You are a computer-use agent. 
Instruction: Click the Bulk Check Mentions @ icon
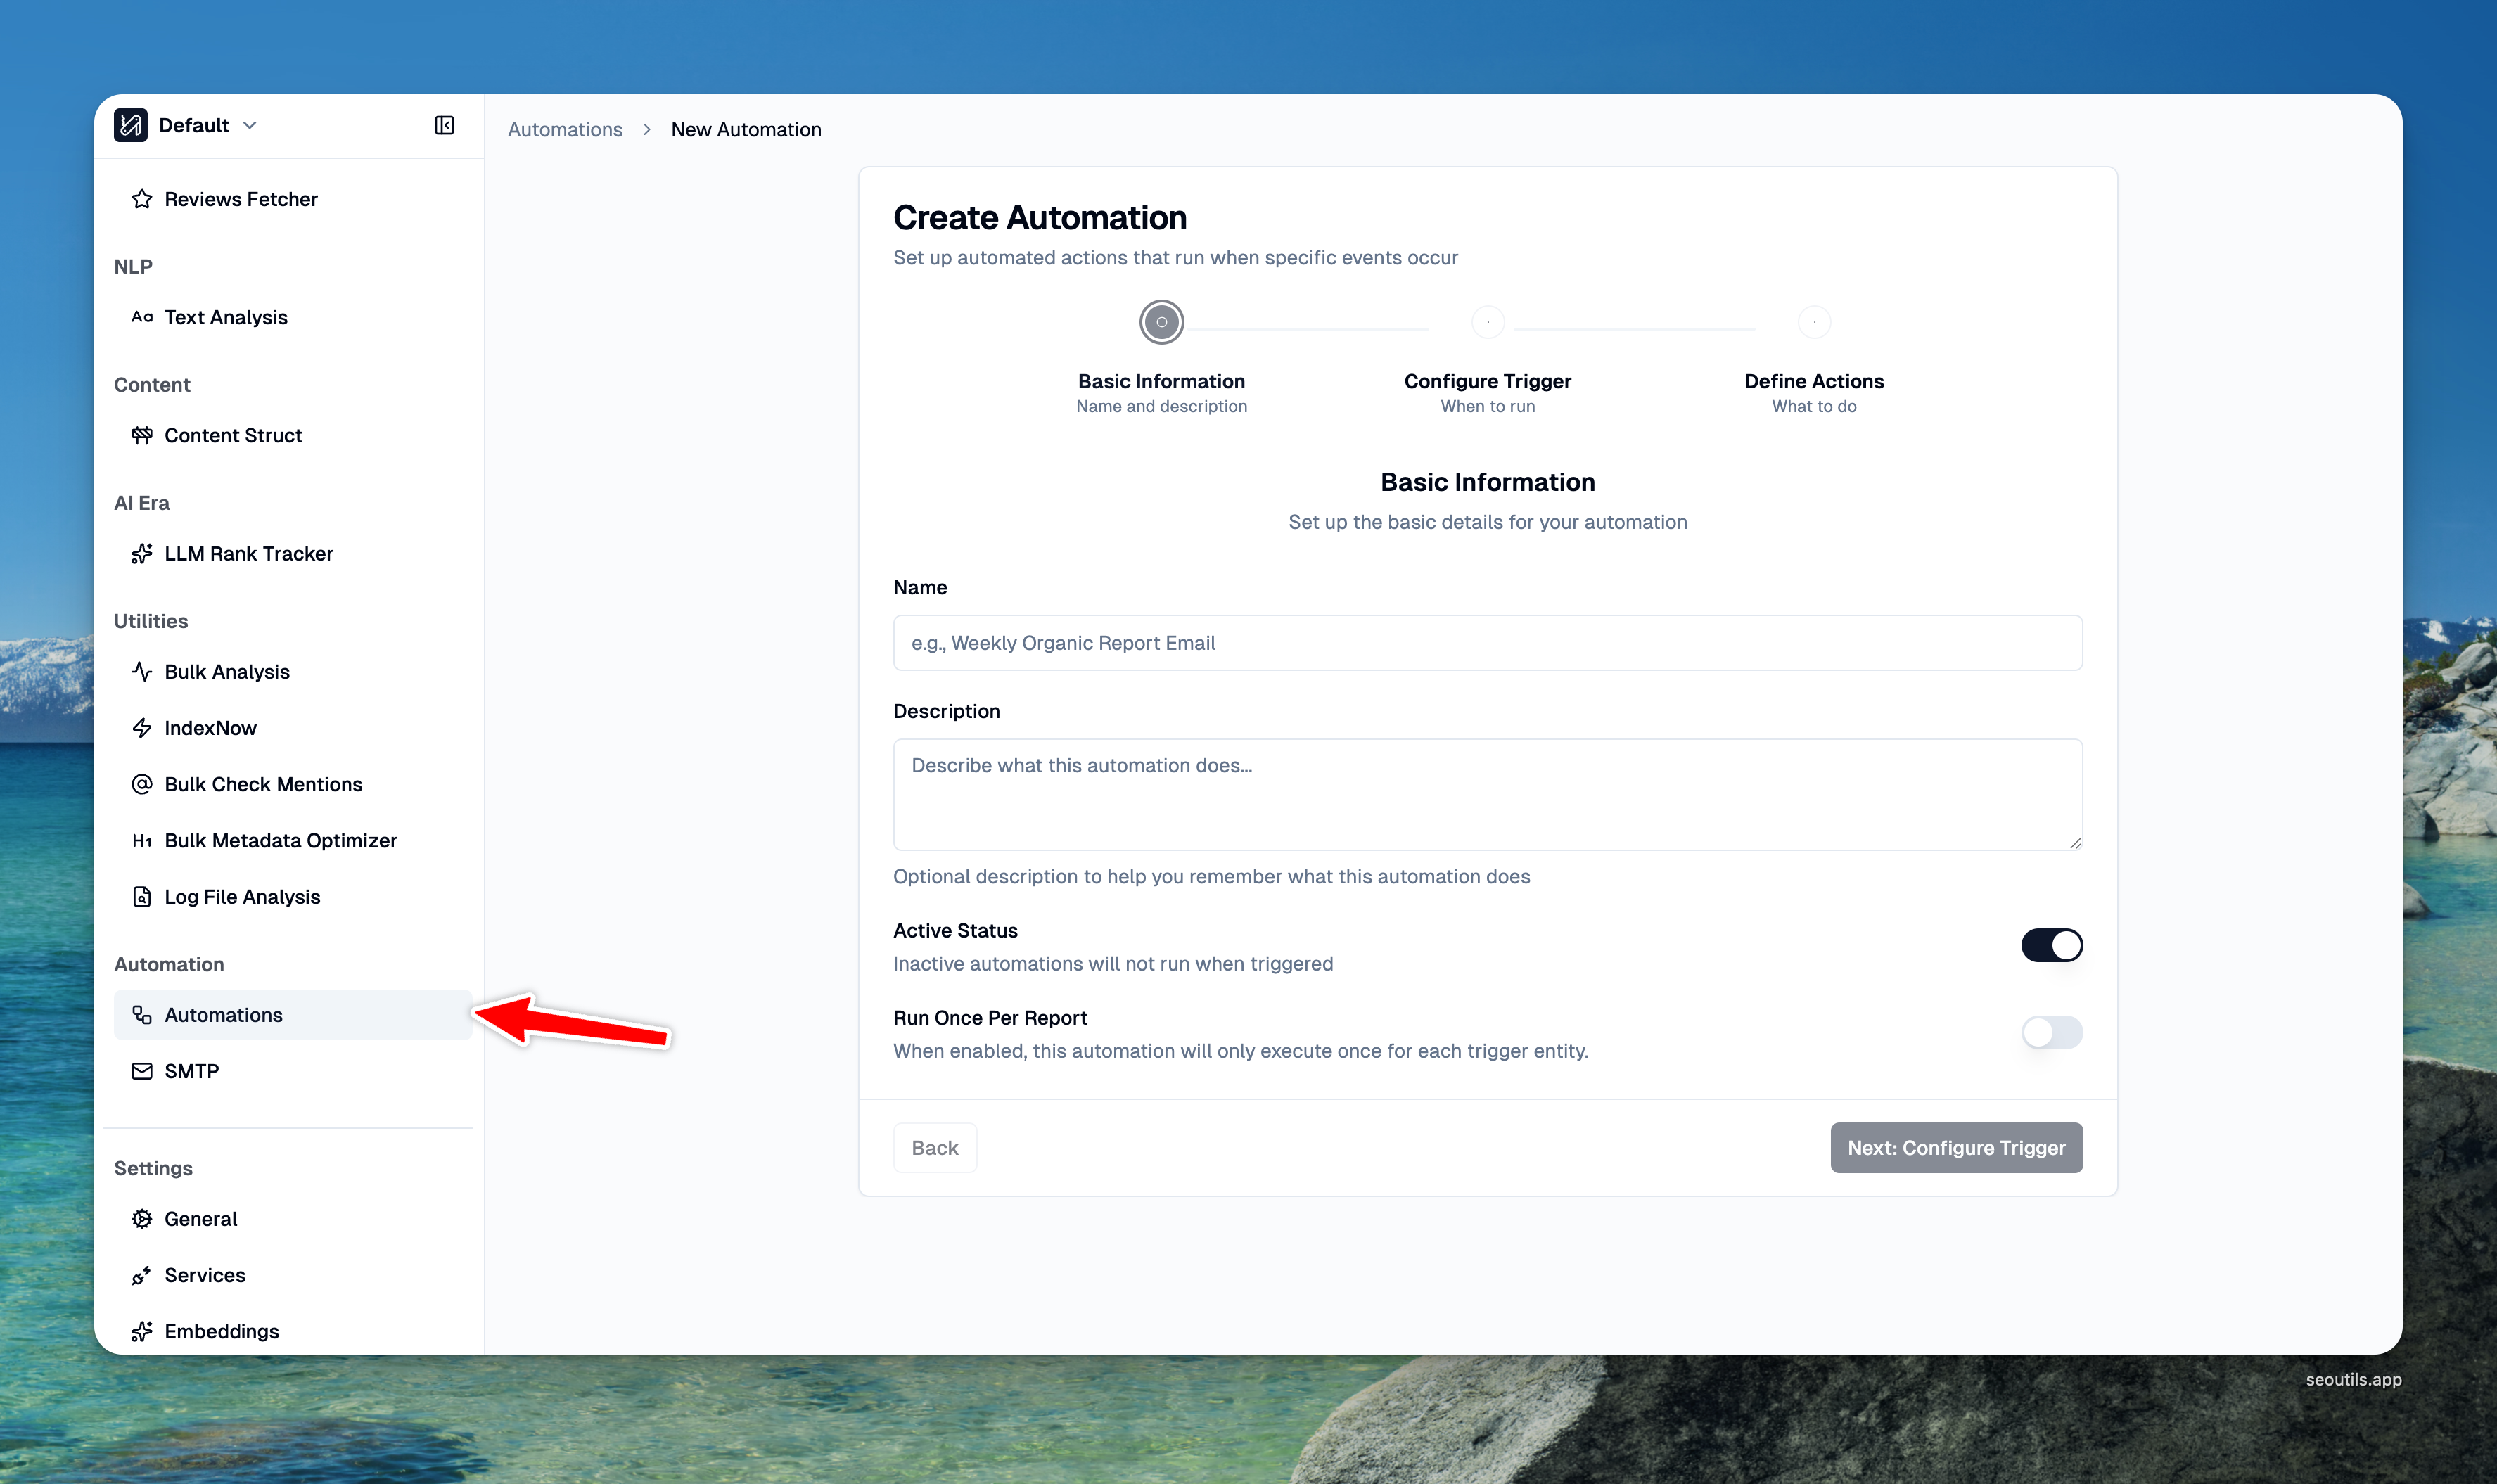coord(142,784)
